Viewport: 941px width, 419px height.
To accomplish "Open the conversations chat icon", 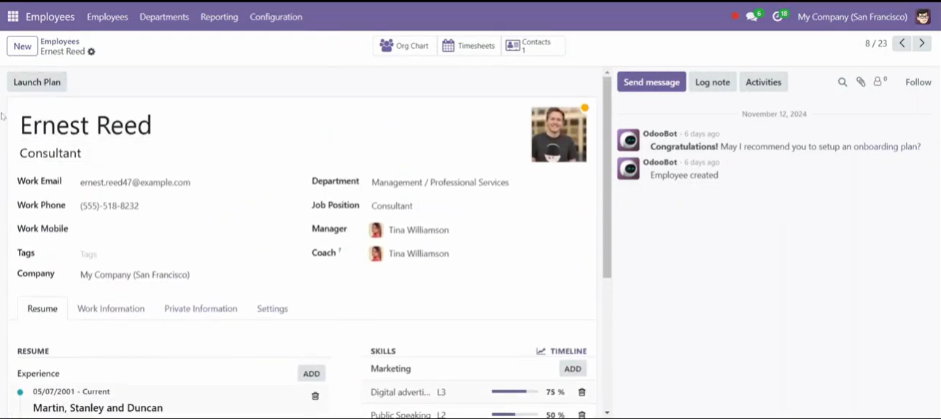I will (751, 16).
